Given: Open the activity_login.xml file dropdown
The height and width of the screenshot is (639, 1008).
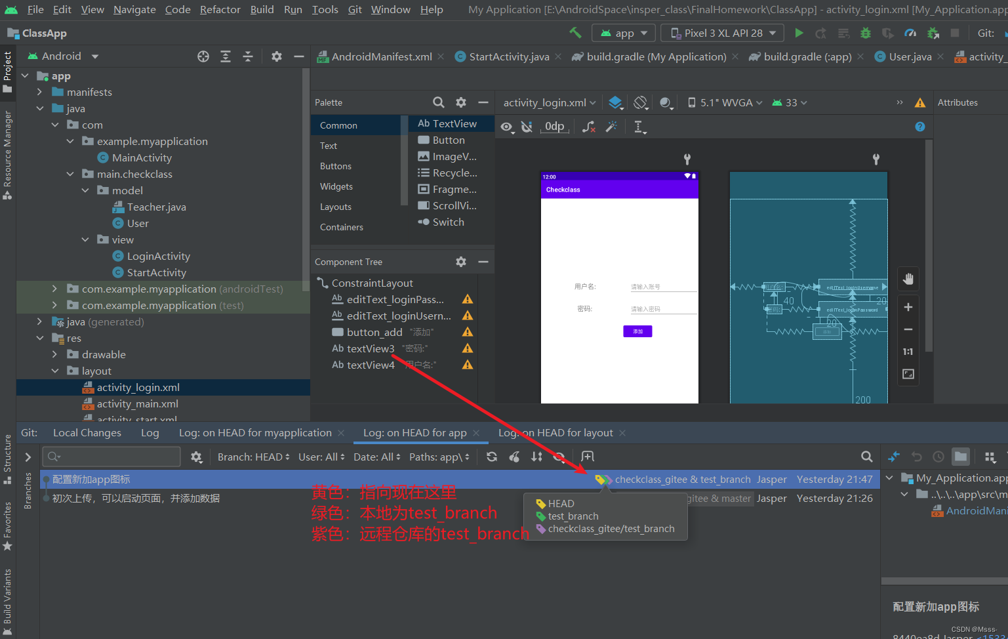Looking at the screenshot, I should pyautogui.click(x=550, y=102).
